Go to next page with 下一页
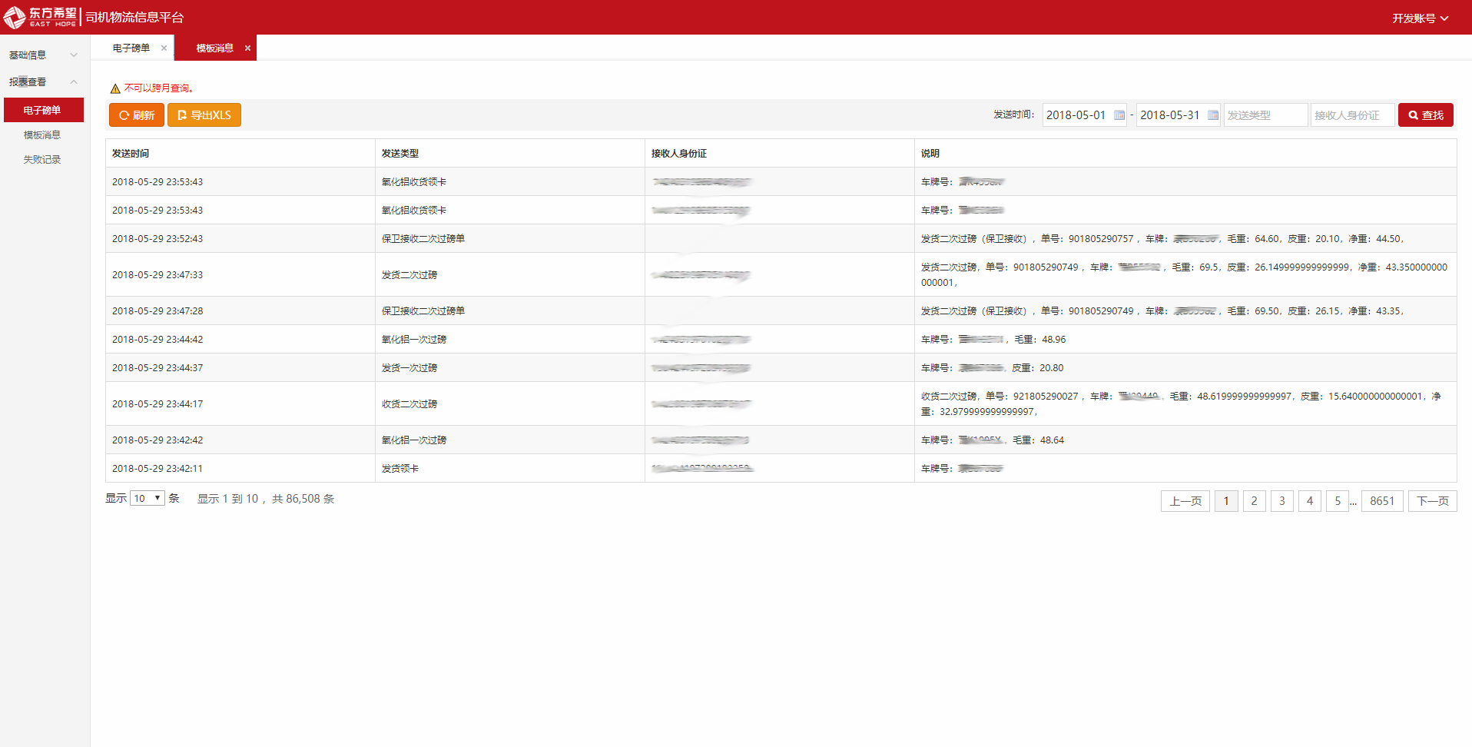 [1432, 501]
